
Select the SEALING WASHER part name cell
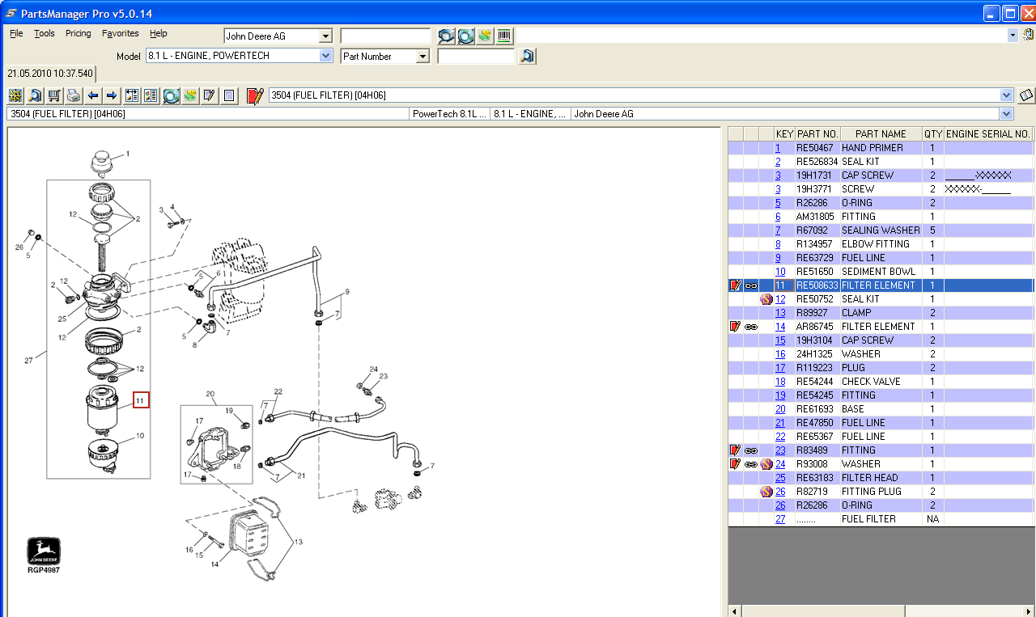pos(881,230)
